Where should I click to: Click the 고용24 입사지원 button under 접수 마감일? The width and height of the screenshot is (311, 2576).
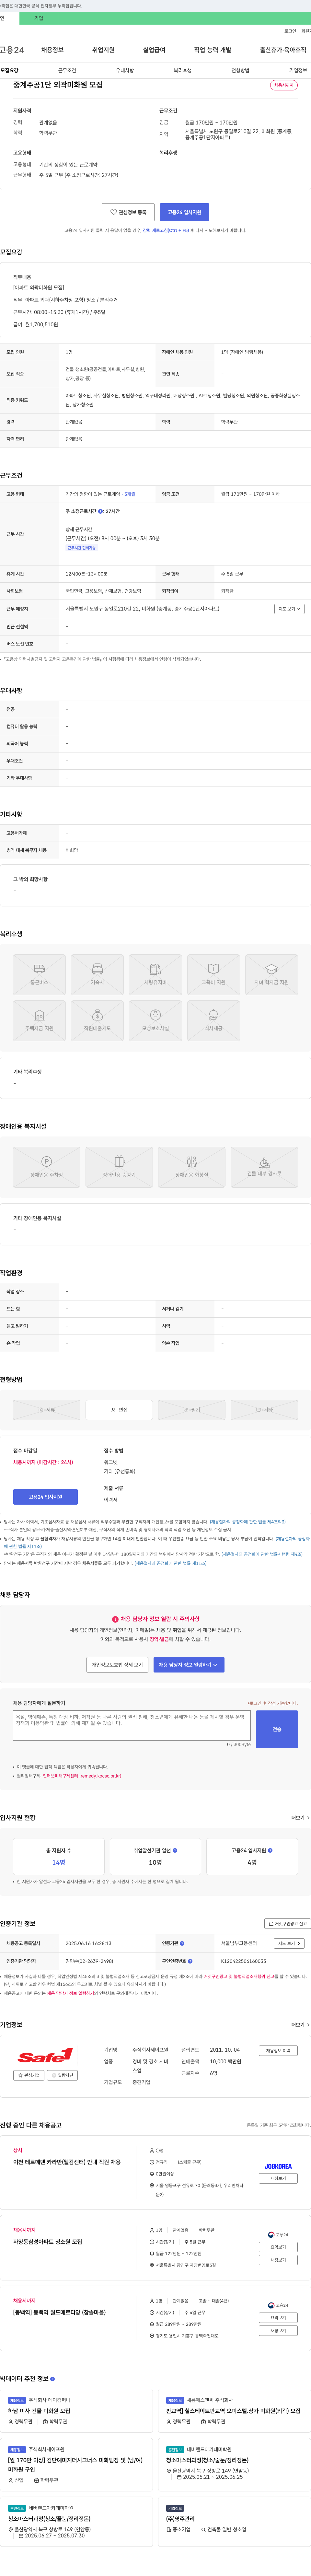point(45,1497)
